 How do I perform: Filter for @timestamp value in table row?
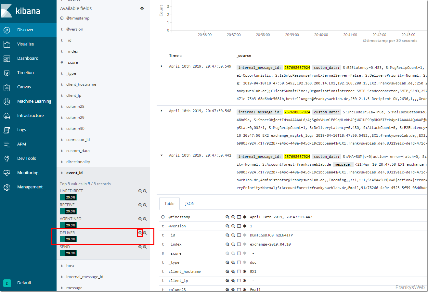click(227, 217)
